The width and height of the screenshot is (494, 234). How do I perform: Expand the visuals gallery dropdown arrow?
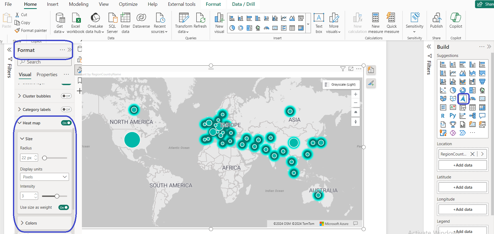pyautogui.click(x=308, y=24)
